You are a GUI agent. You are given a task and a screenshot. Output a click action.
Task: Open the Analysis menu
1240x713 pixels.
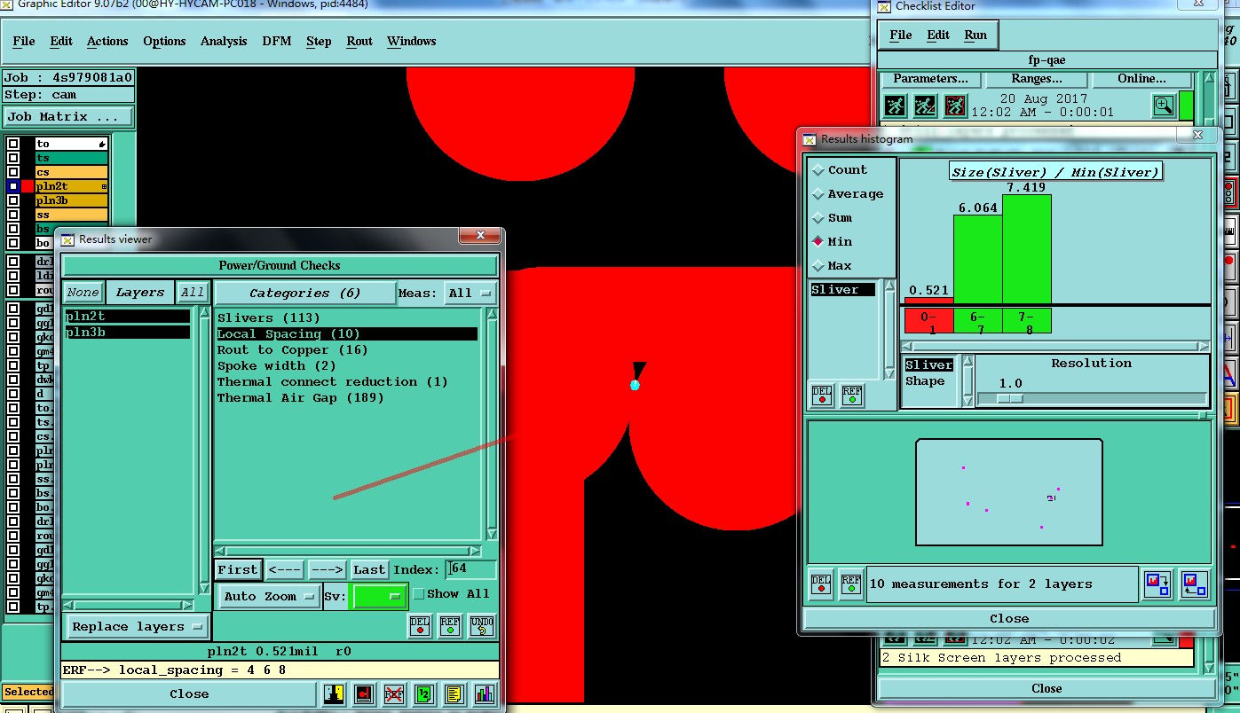224,41
